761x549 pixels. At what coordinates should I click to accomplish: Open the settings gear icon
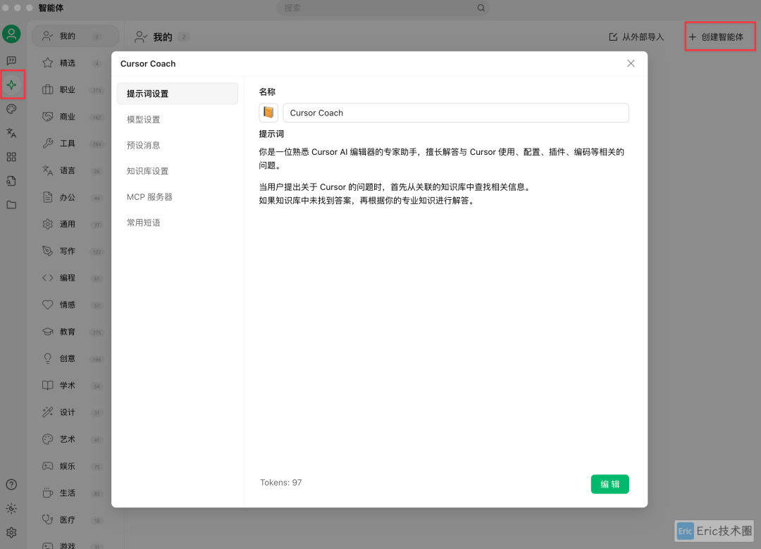pos(11,532)
